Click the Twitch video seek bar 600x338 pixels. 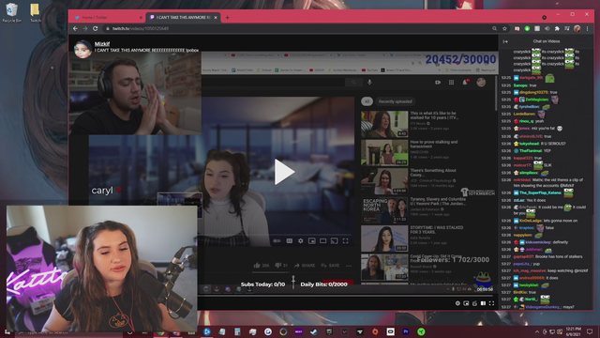[346, 296]
